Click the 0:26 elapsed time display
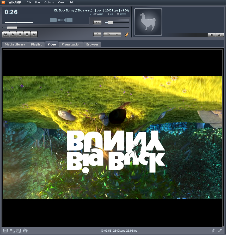The height and width of the screenshot is (235, 226). pos(11,12)
